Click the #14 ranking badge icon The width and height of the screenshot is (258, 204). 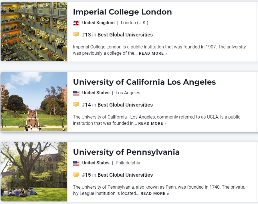tap(76, 105)
